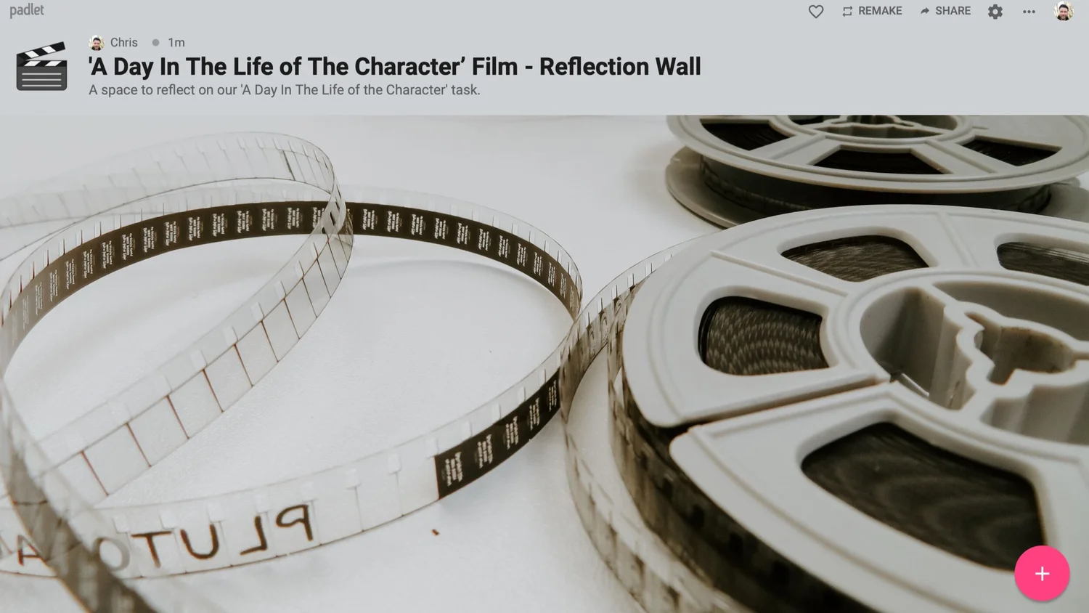Open padlet settings via the gear icon
1089x613 pixels.
click(x=995, y=12)
